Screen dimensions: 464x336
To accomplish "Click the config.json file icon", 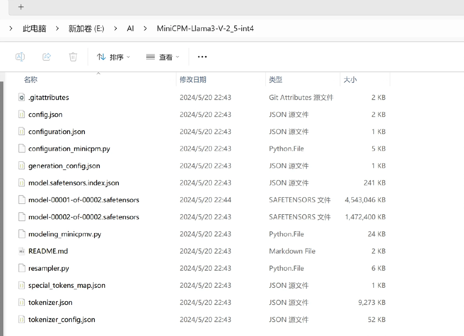I will tap(21, 114).
